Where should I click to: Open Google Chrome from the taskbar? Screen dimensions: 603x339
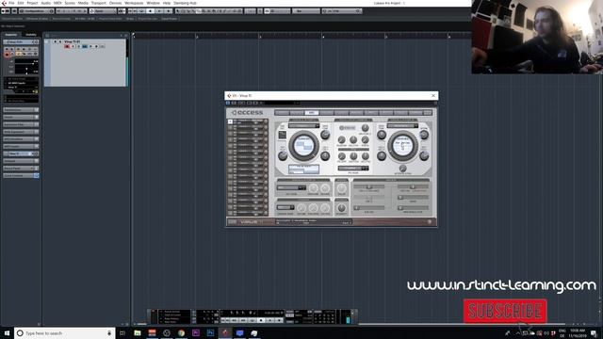tap(181, 332)
